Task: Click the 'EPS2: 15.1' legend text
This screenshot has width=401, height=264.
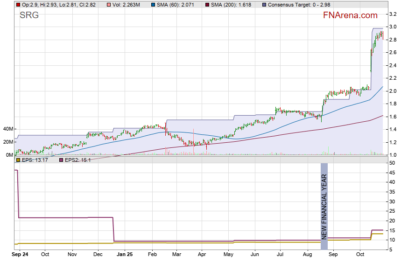Action: [x=77, y=160]
